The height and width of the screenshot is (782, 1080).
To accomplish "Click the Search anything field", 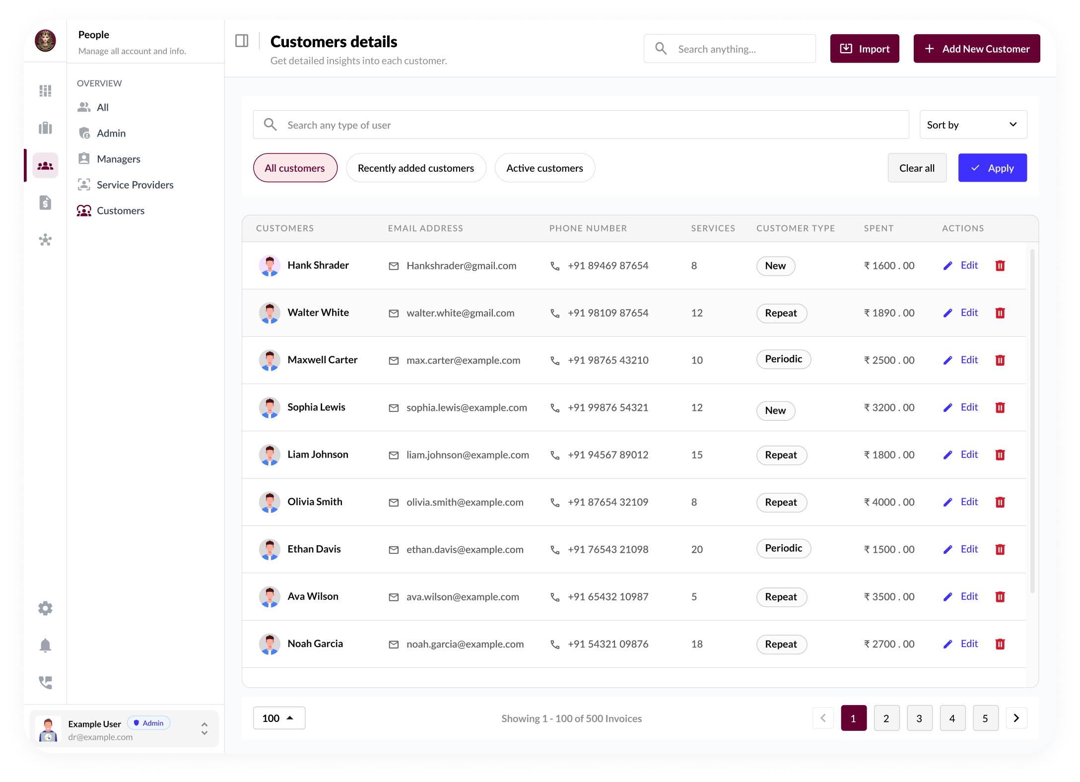I will click(x=730, y=49).
